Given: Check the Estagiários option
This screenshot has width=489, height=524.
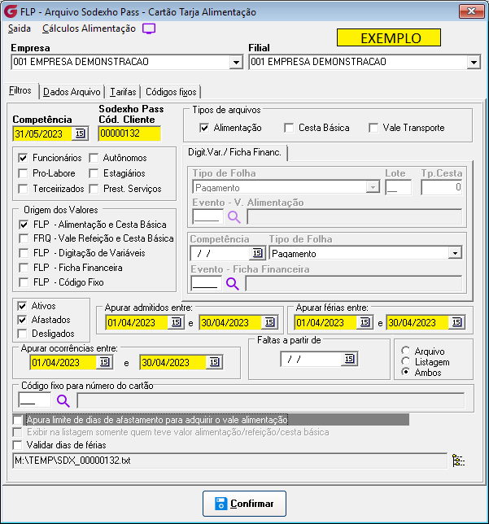Looking at the screenshot, I should 94,173.
